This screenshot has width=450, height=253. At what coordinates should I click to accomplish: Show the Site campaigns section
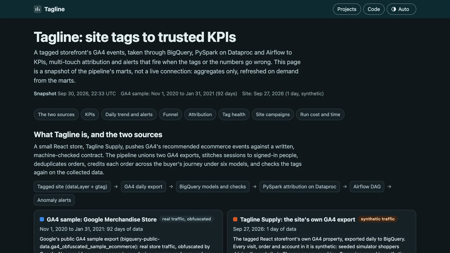pyautogui.click(x=273, y=114)
